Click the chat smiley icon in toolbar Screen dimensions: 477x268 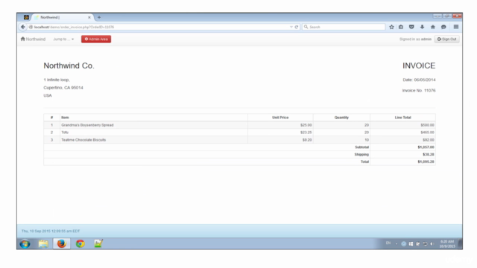(443, 27)
